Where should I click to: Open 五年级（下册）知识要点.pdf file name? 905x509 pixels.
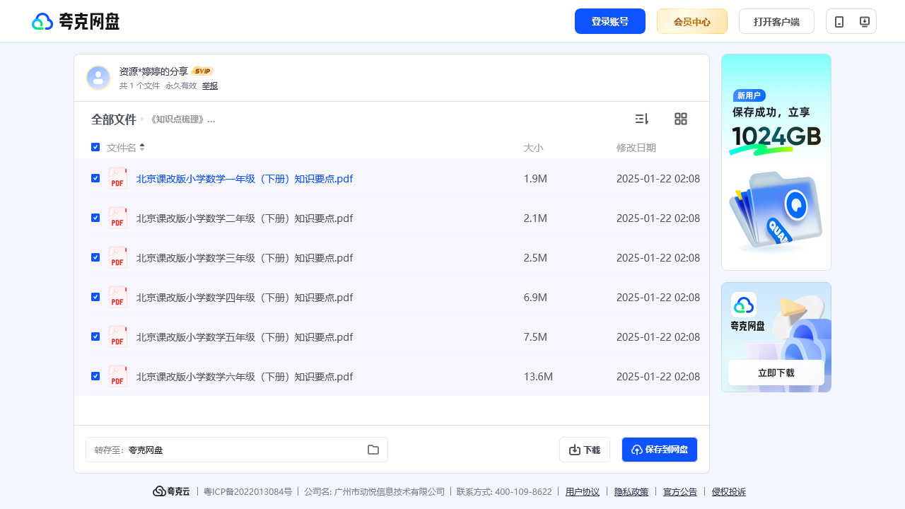(245, 337)
